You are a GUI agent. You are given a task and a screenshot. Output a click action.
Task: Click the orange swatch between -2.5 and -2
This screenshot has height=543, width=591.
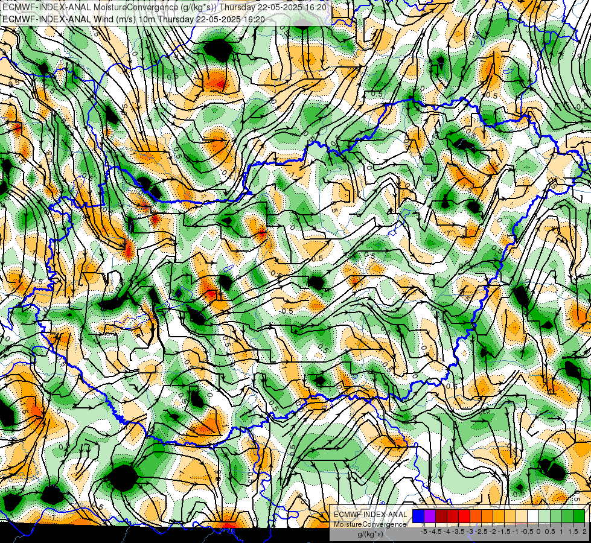[487, 516]
